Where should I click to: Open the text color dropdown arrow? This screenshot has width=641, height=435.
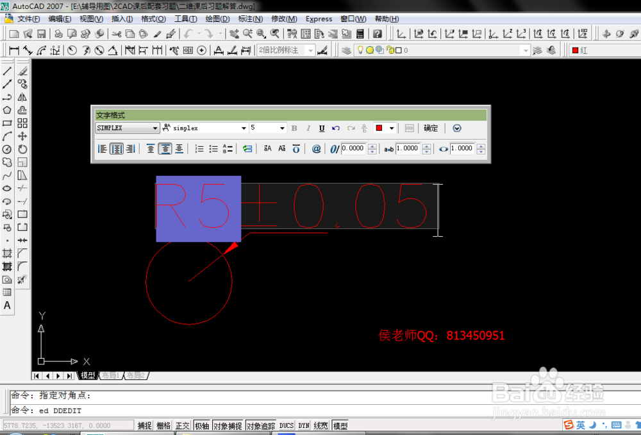coord(392,128)
